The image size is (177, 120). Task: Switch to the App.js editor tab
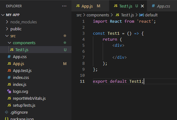(90, 6)
